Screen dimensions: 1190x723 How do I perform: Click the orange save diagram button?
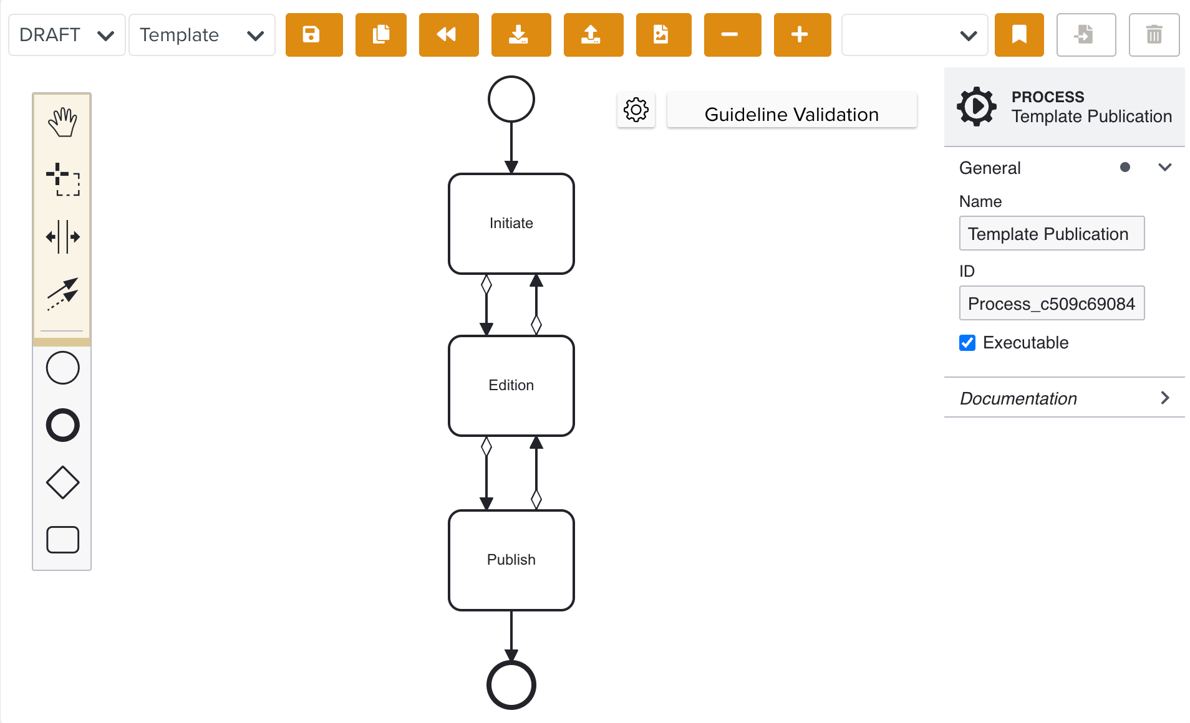click(314, 35)
